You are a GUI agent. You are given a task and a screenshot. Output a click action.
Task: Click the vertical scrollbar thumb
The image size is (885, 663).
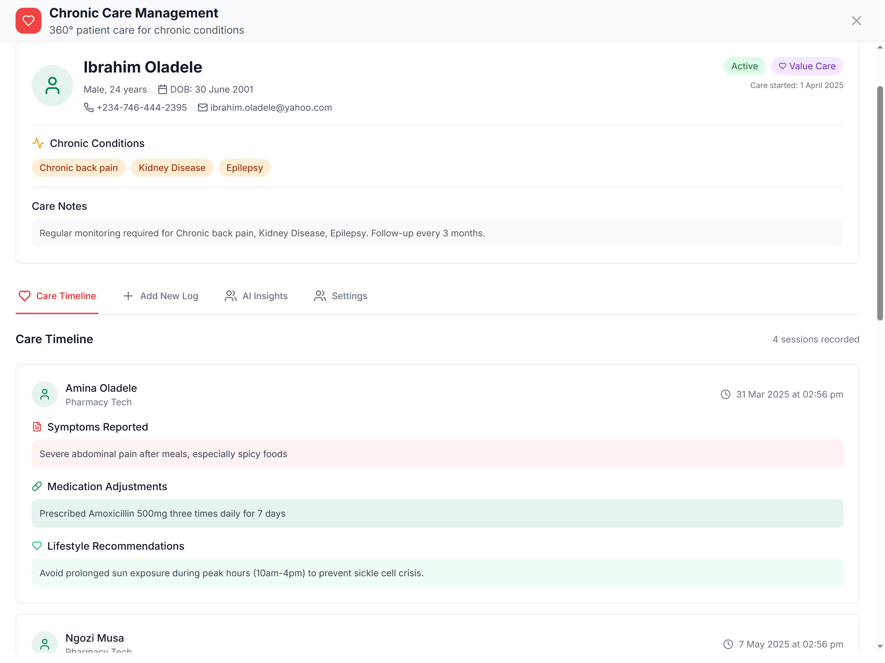point(880,203)
